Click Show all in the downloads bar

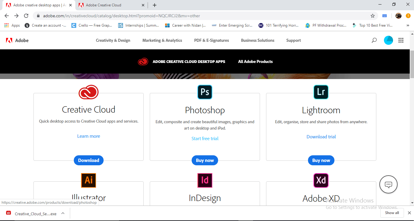point(392,213)
